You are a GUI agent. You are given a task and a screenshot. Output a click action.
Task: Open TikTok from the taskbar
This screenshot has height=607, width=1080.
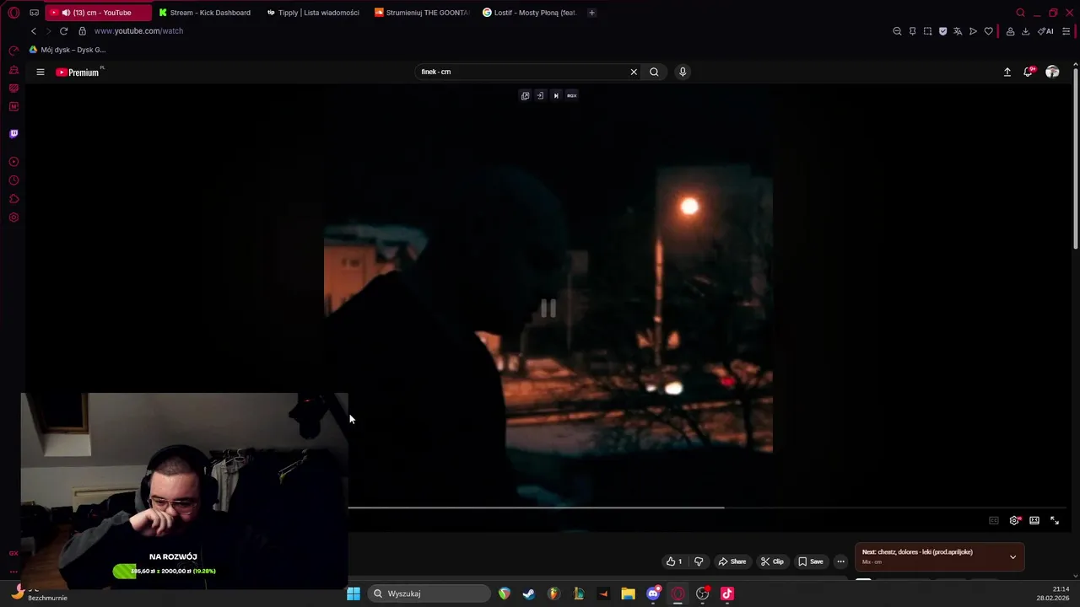[x=727, y=594]
